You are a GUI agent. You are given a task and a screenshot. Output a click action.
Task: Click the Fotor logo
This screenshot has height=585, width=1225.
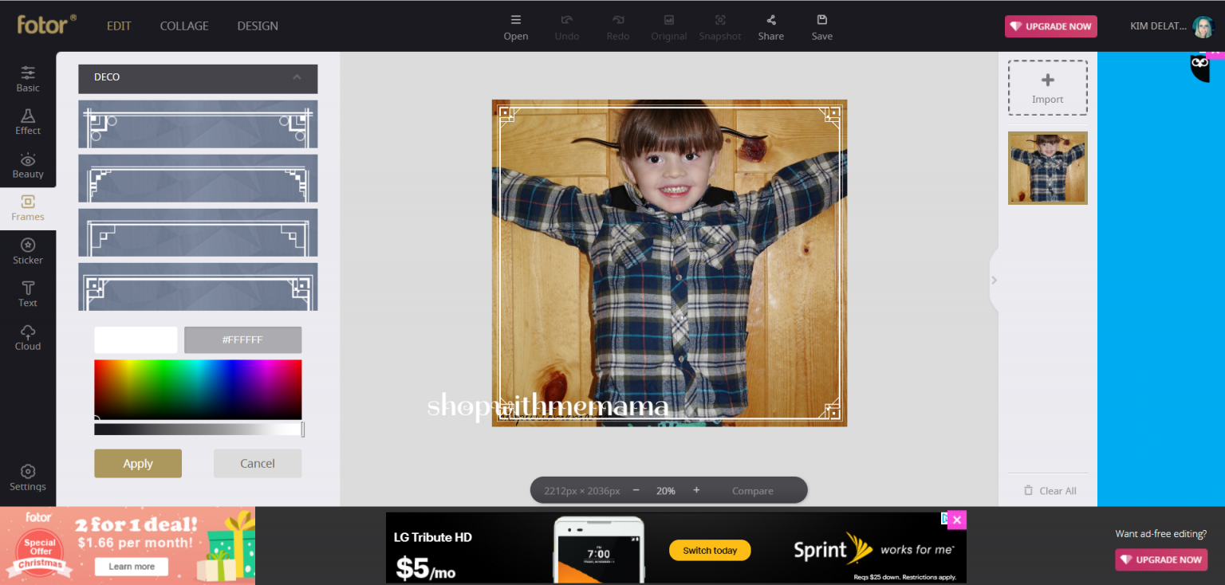pyautogui.click(x=46, y=25)
